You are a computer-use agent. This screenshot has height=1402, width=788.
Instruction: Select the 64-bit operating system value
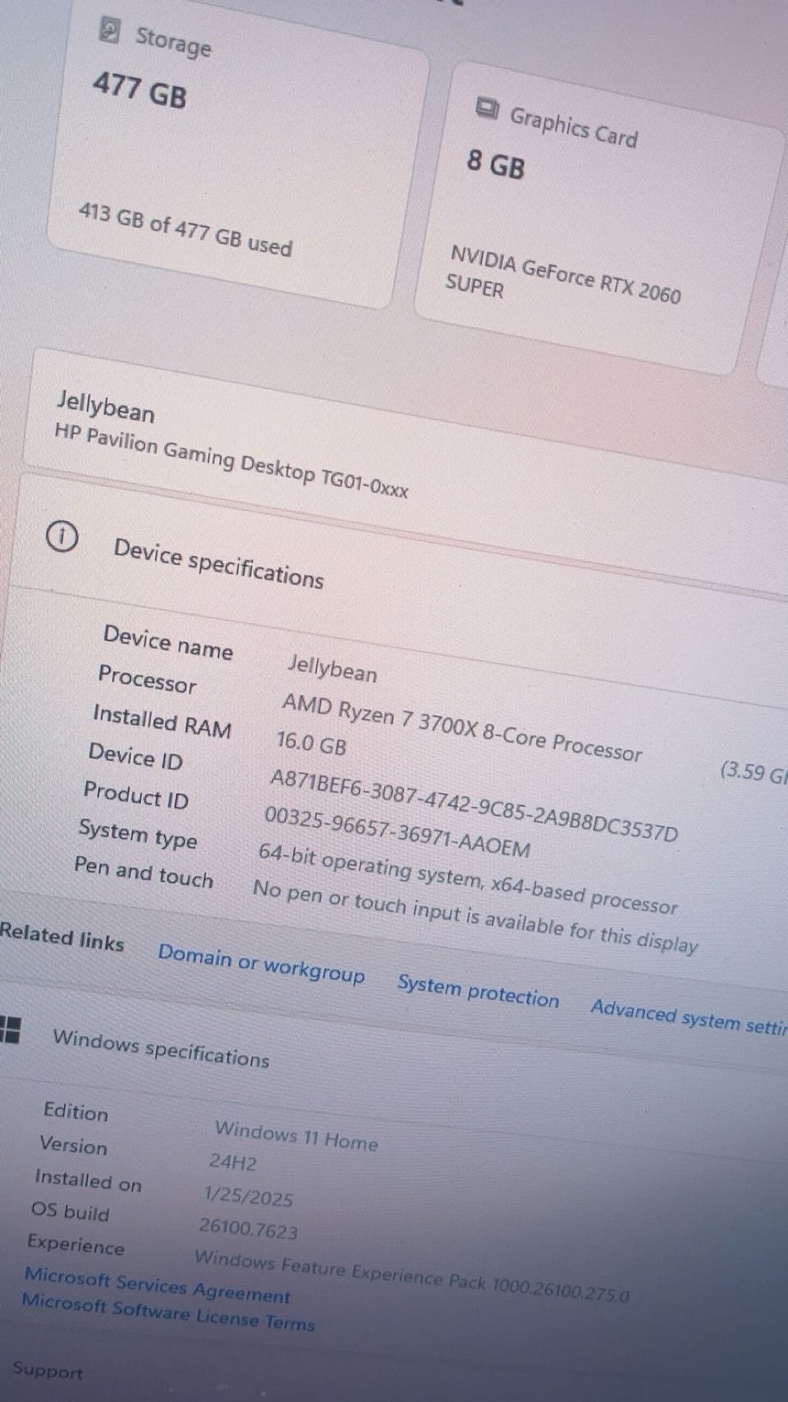[468, 878]
